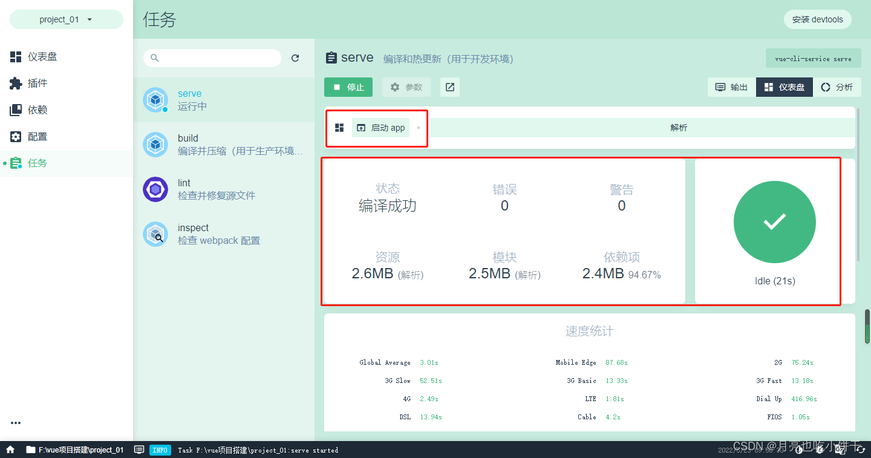Click the grid dashboard icon beside 启动 app

(339, 128)
